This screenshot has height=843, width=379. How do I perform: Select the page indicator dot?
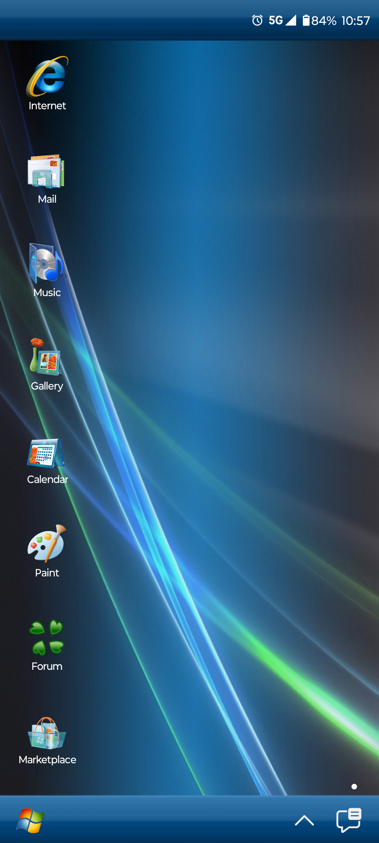pyautogui.click(x=354, y=786)
